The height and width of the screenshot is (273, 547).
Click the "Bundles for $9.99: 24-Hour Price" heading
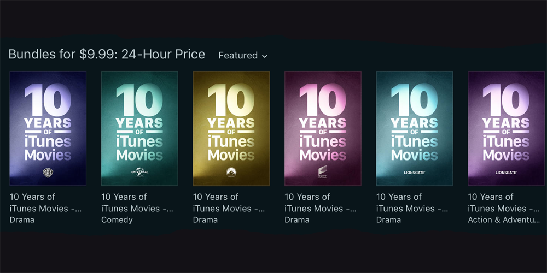(x=107, y=54)
